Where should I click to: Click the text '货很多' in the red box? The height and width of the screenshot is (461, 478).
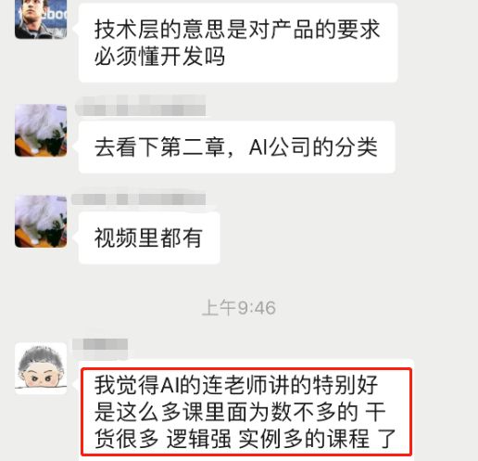(127, 439)
